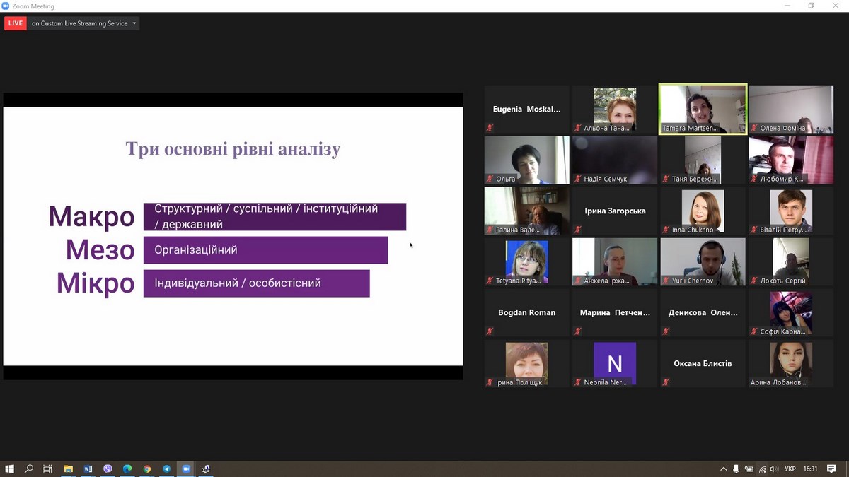This screenshot has height=477, width=849.
Task: Open the УКР language switcher
Action: tap(790, 469)
